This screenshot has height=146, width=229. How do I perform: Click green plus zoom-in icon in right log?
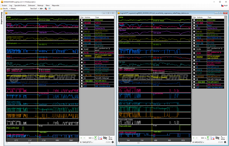pyautogui.click(x=193, y=138)
